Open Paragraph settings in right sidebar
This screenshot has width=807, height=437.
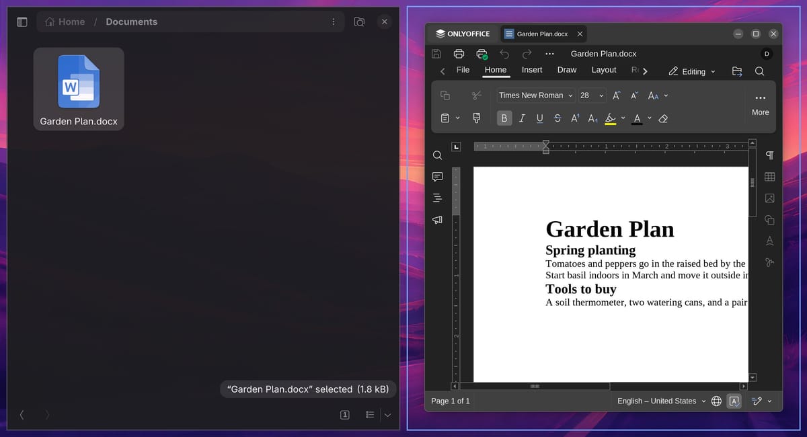click(770, 155)
